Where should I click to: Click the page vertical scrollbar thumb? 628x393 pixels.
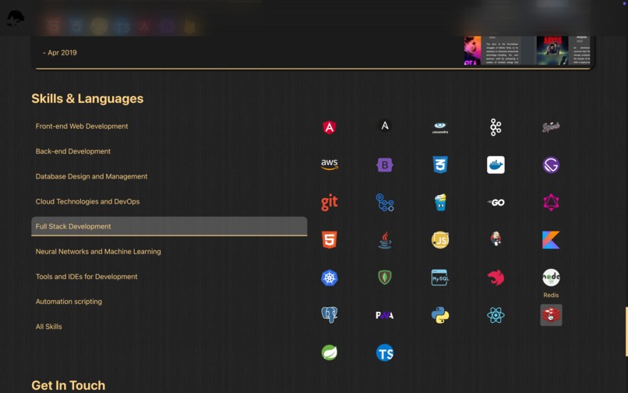pyautogui.click(x=626, y=331)
